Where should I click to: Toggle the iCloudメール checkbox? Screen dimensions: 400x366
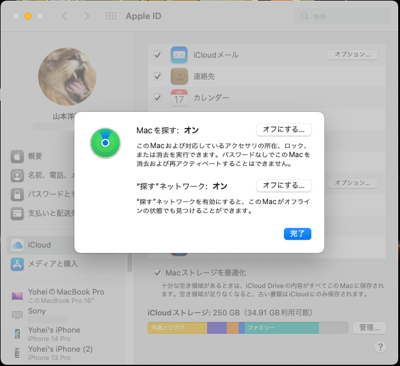(158, 55)
